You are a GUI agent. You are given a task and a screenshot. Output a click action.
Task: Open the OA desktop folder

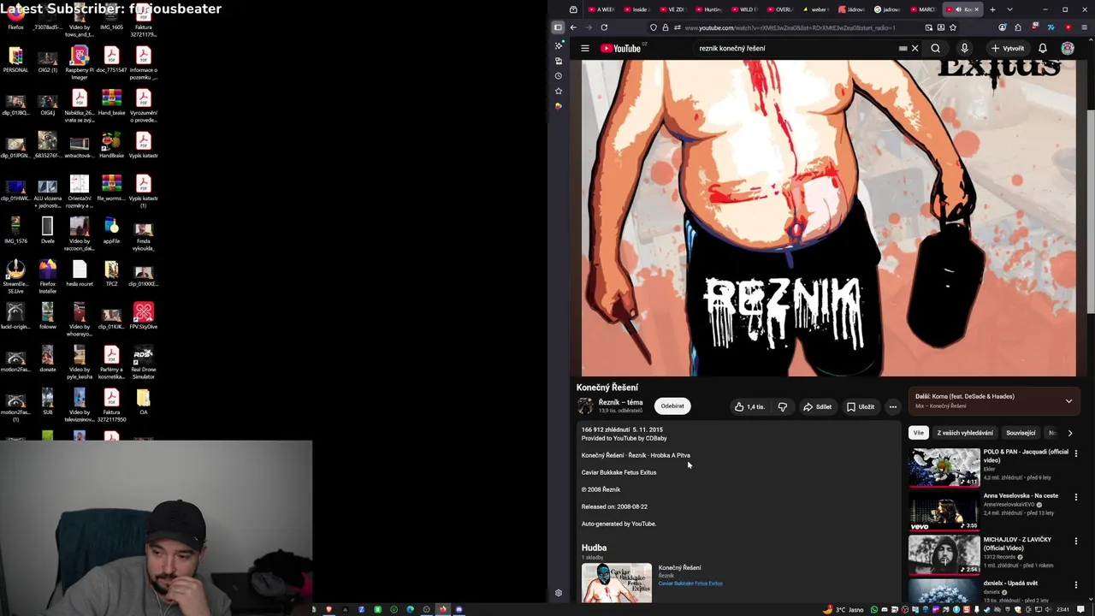pos(143,400)
